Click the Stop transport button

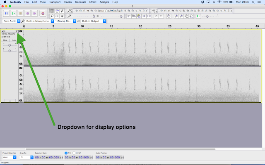(20, 14)
